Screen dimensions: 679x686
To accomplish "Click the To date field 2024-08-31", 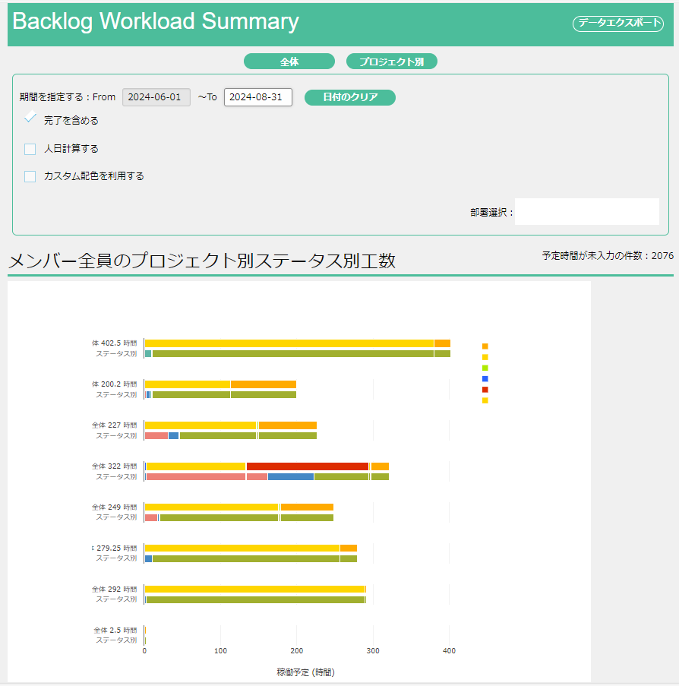I will click(x=257, y=97).
